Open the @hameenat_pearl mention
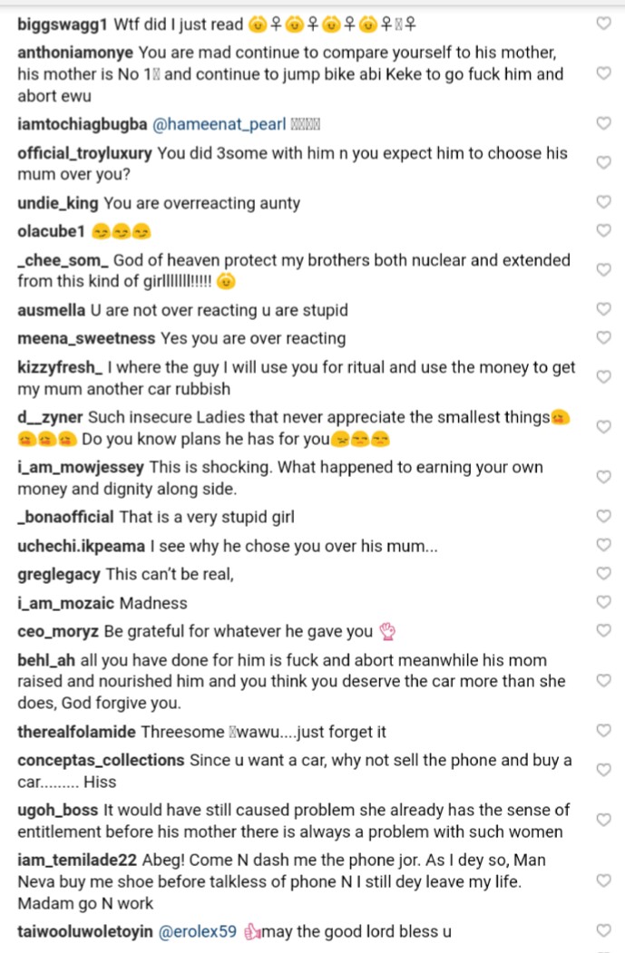This screenshot has height=953, width=625. coord(219,124)
